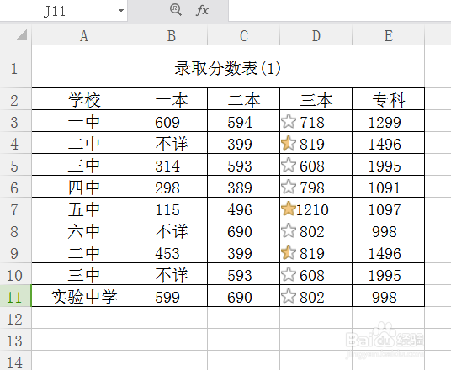The height and width of the screenshot is (370, 451).
Task: Select row 5 header
Action: [15, 166]
